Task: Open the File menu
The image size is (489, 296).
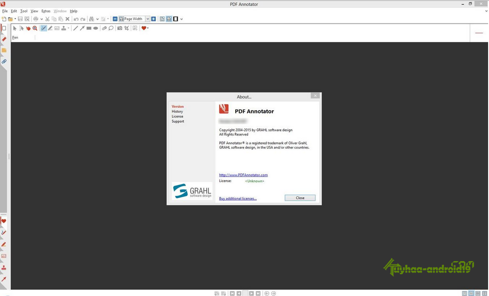Action: coord(5,11)
